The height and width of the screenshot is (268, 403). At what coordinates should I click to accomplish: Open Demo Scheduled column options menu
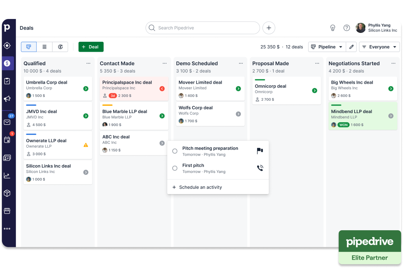241,63
